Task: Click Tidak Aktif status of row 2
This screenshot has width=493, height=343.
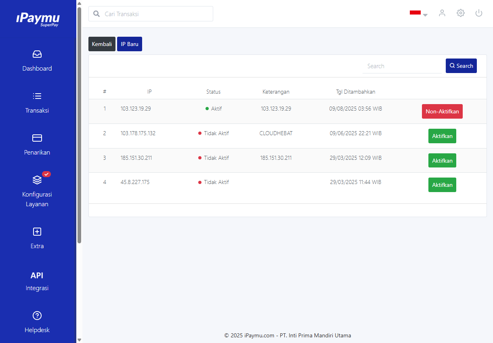Action: point(214,133)
